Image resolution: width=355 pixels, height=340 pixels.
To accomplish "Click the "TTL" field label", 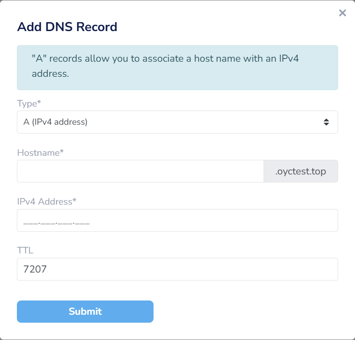I will pyautogui.click(x=25, y=250).
